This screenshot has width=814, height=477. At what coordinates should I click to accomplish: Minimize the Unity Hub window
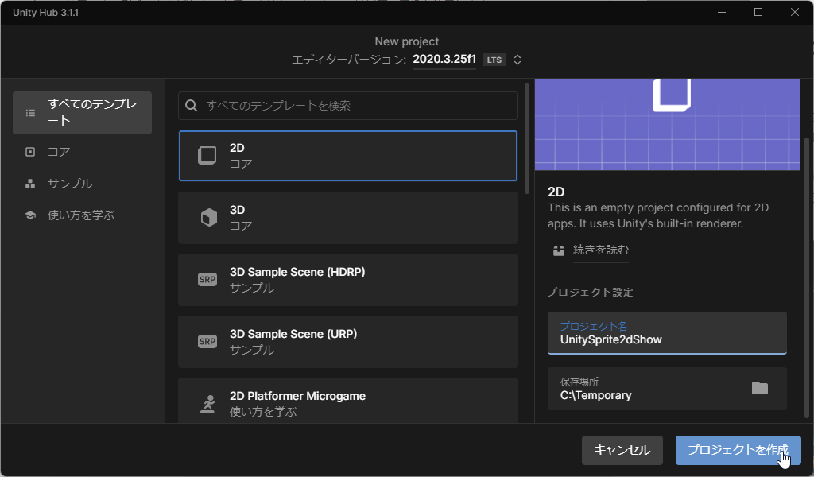722,12
